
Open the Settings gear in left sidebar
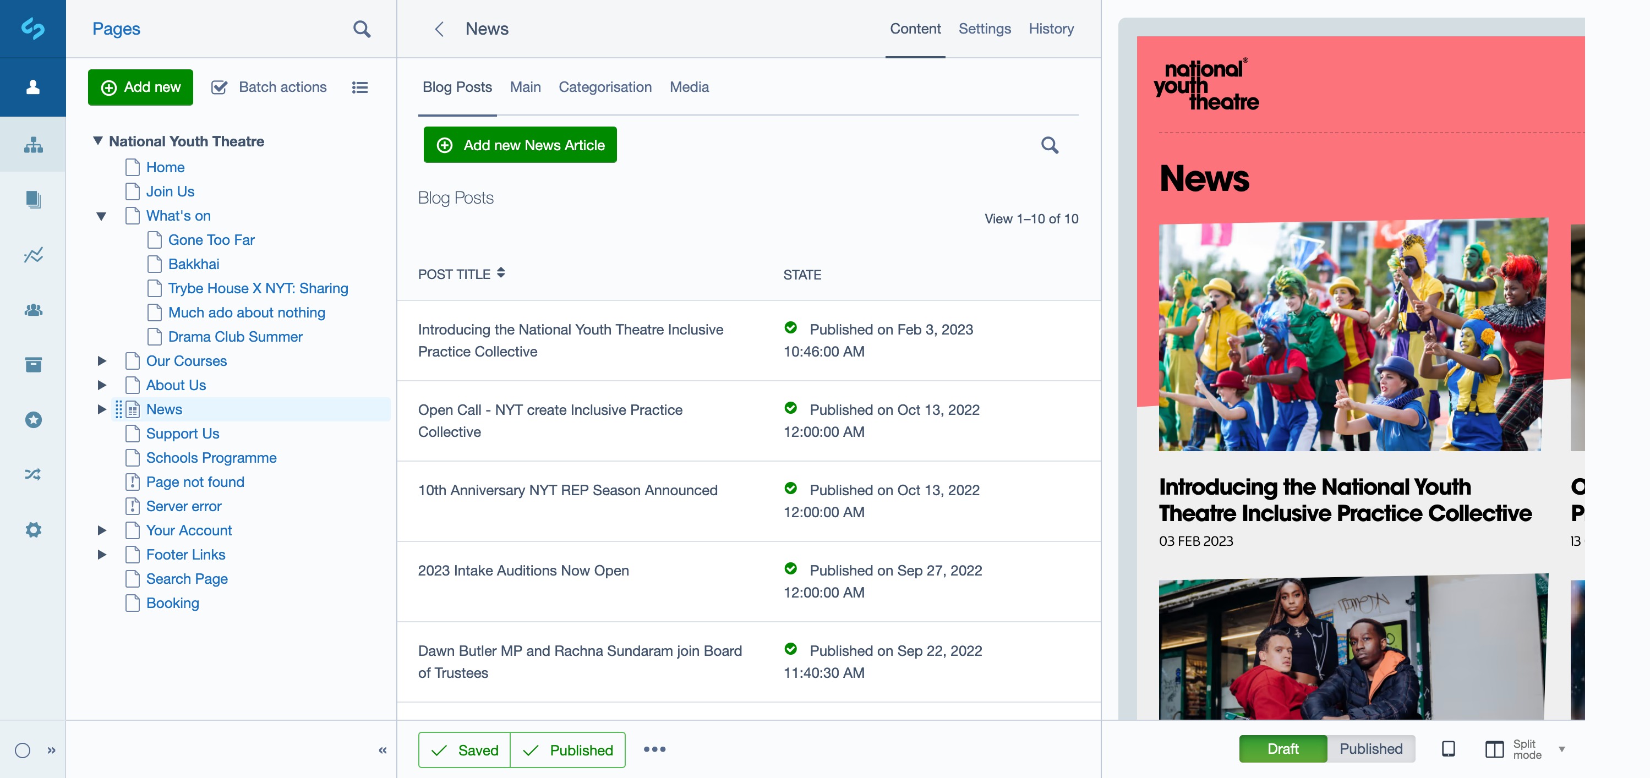click(34, 529)
